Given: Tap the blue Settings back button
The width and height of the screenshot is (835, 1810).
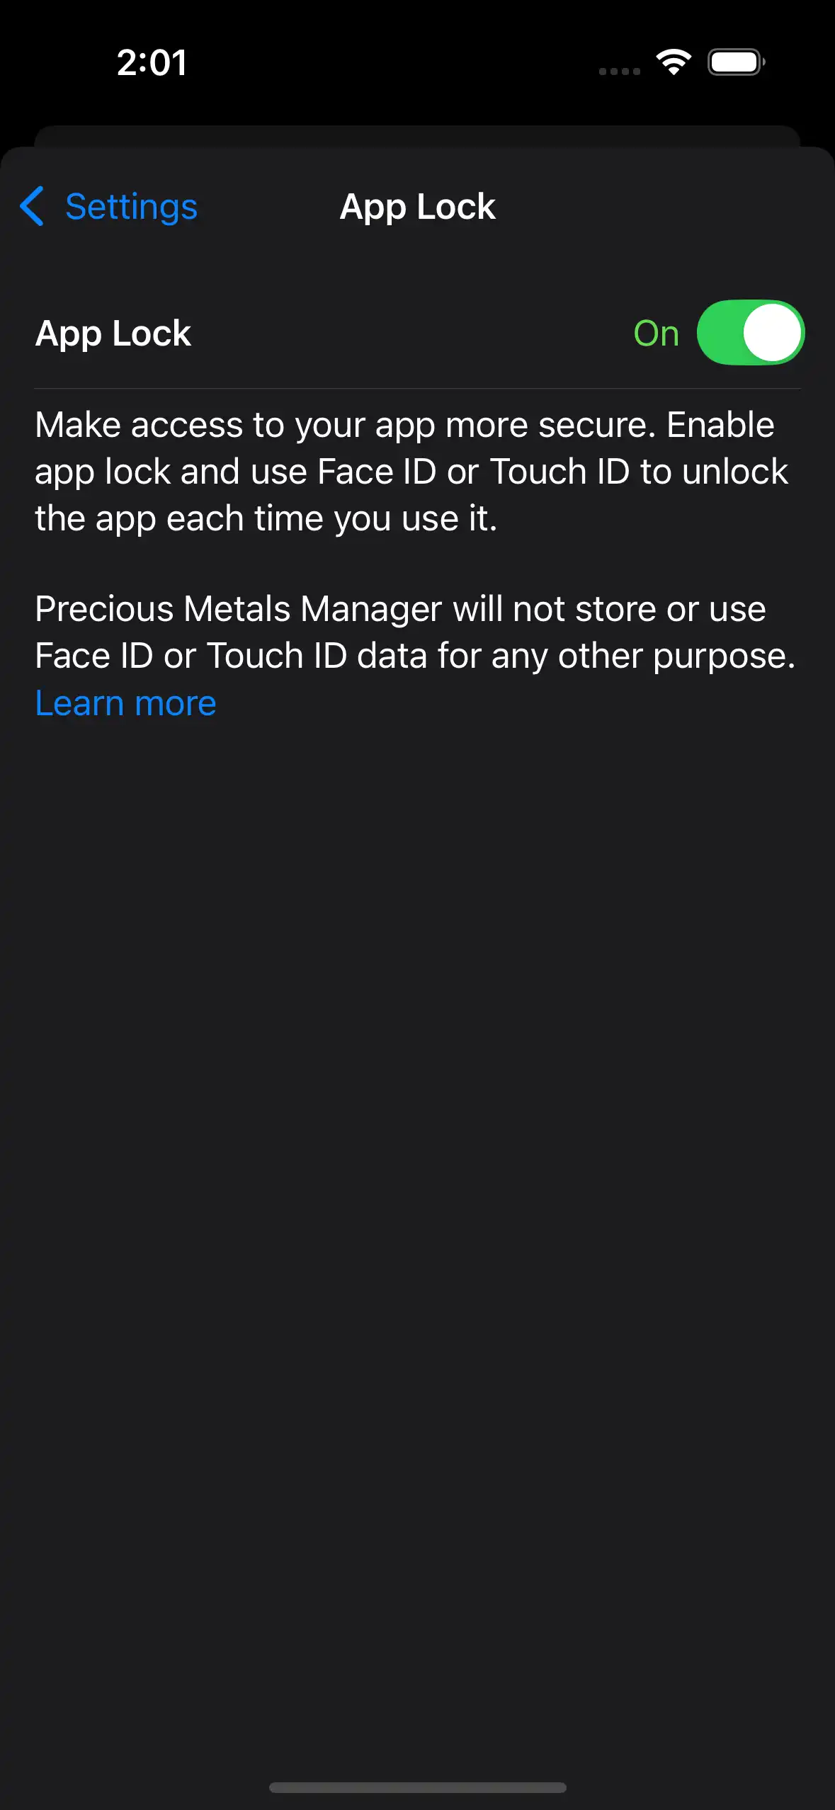Looking at the screenshot, I should point(131,207).
